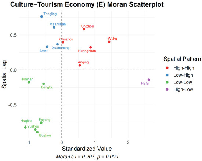This screenshot has height=161, width=202.
Task: Select the Tongling blue data point
Action: pyautogui.click(x=42, y=17)
